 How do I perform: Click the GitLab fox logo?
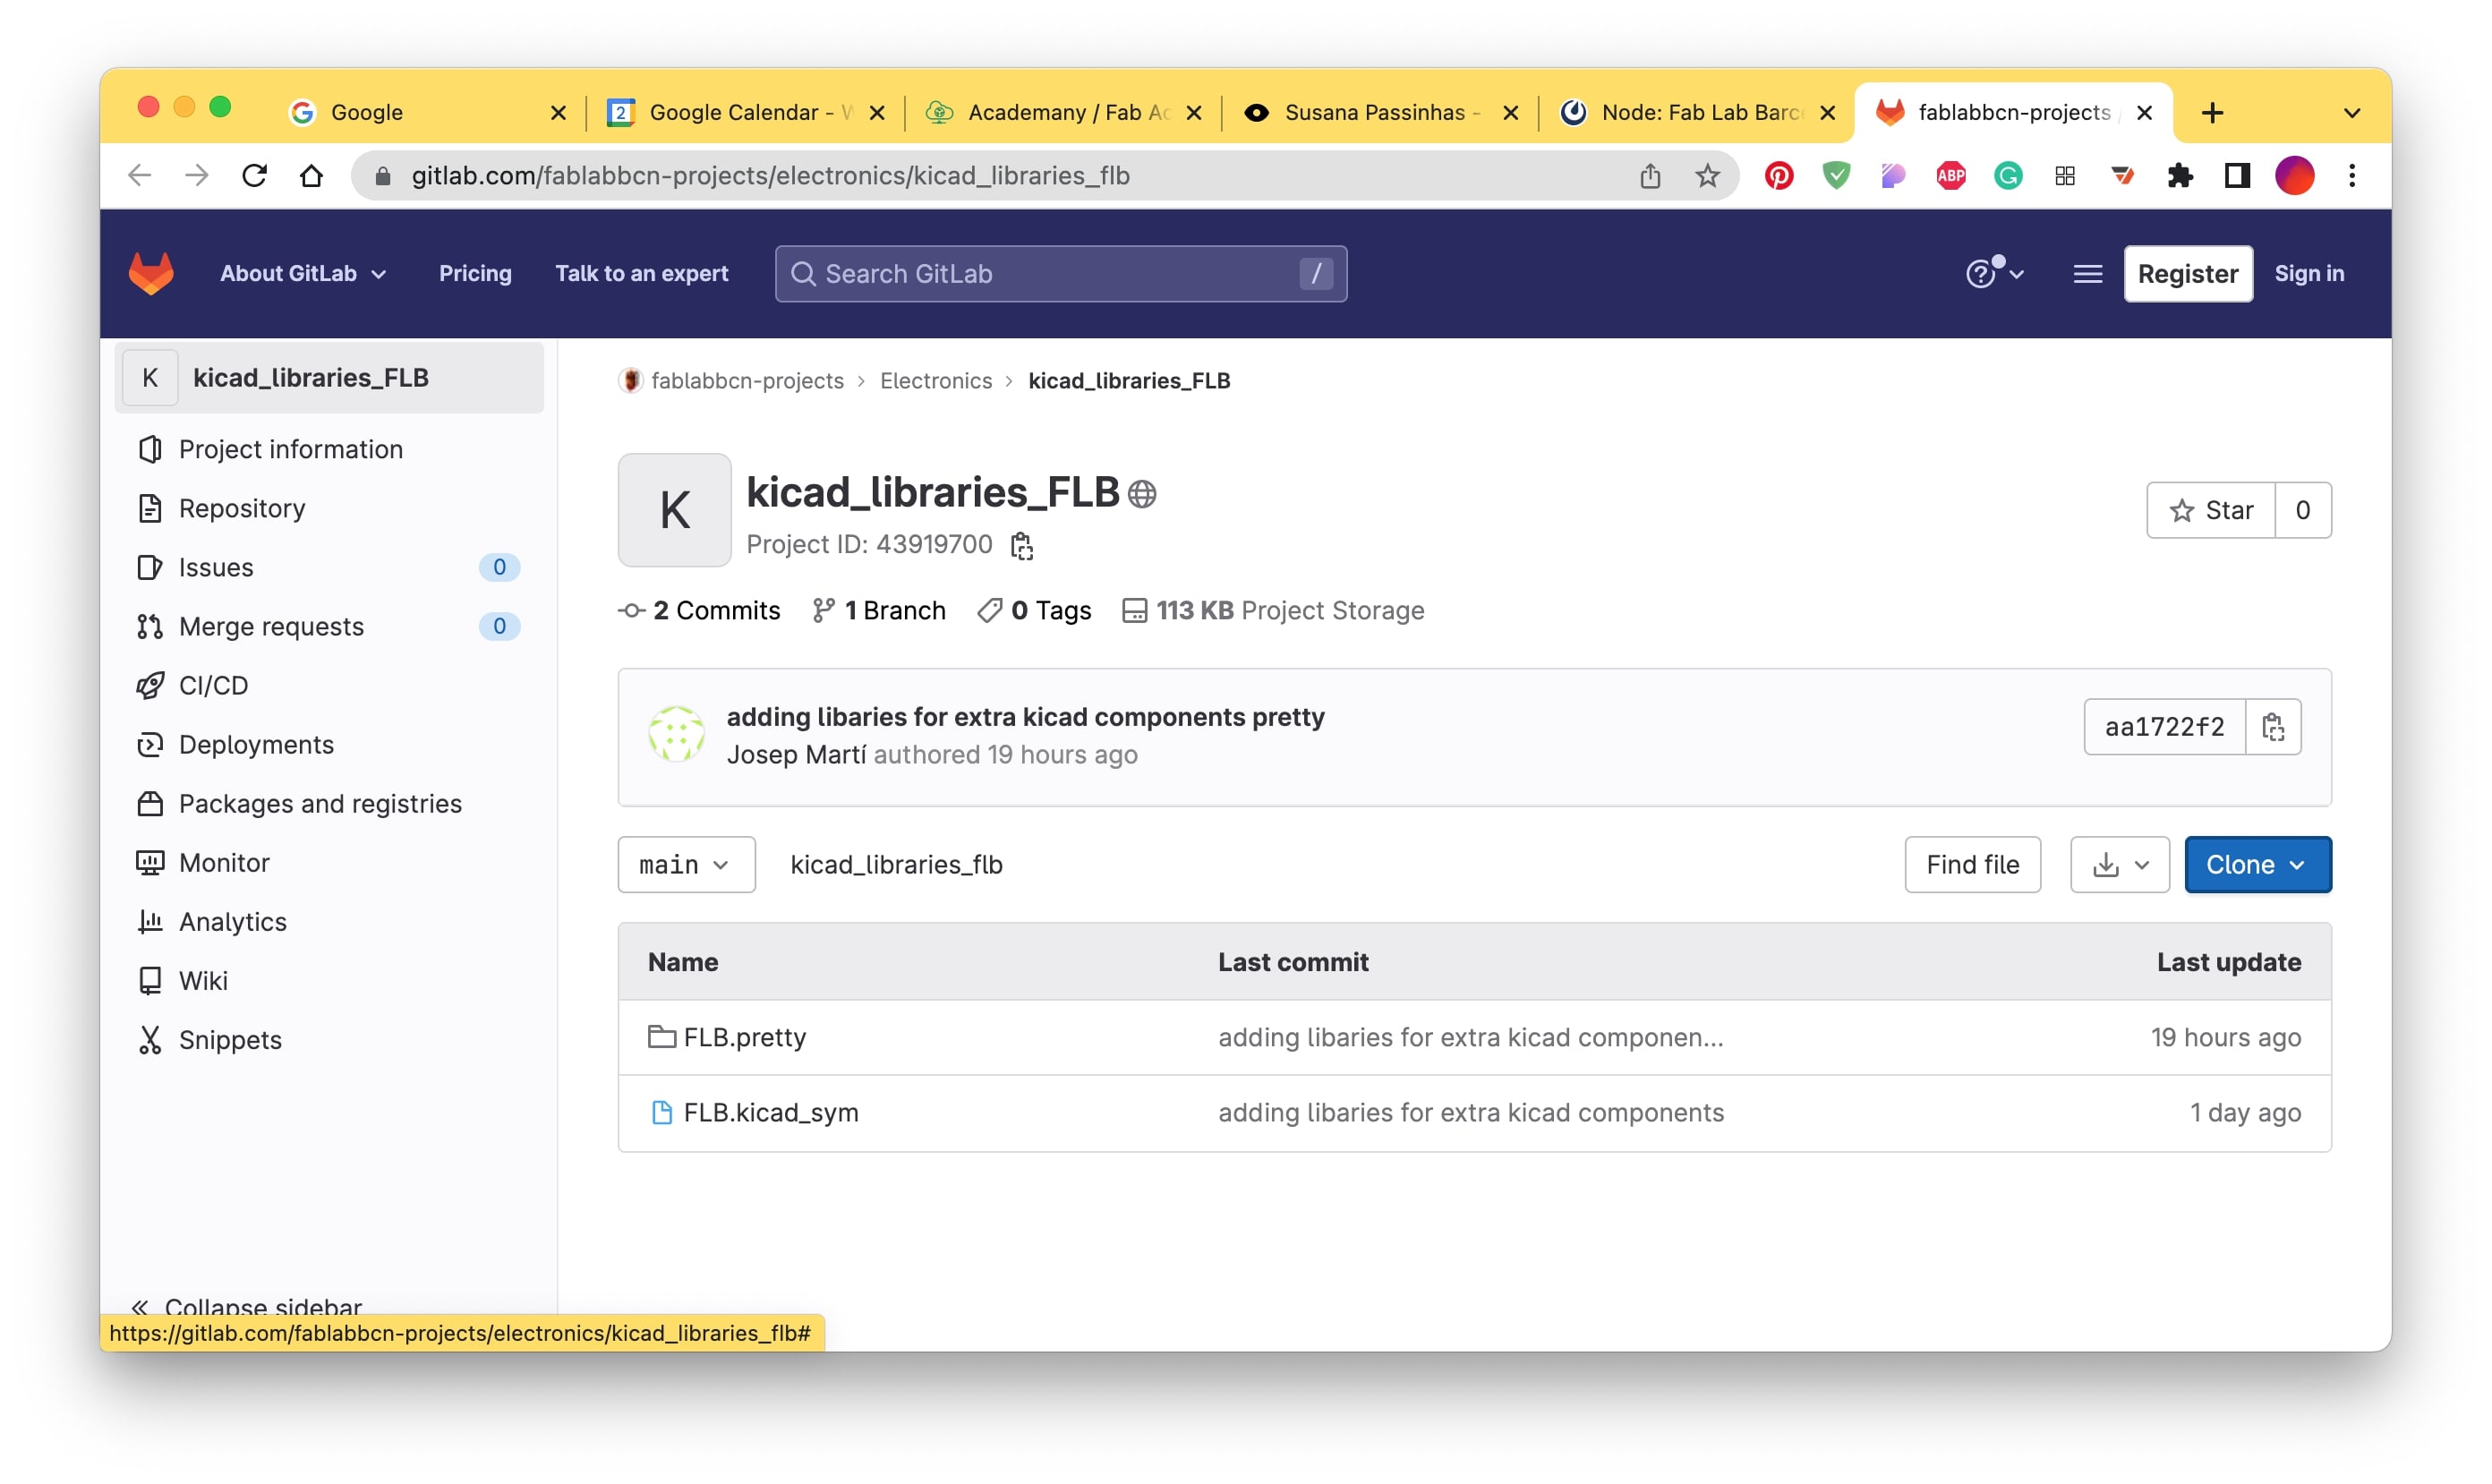[151, 273]
